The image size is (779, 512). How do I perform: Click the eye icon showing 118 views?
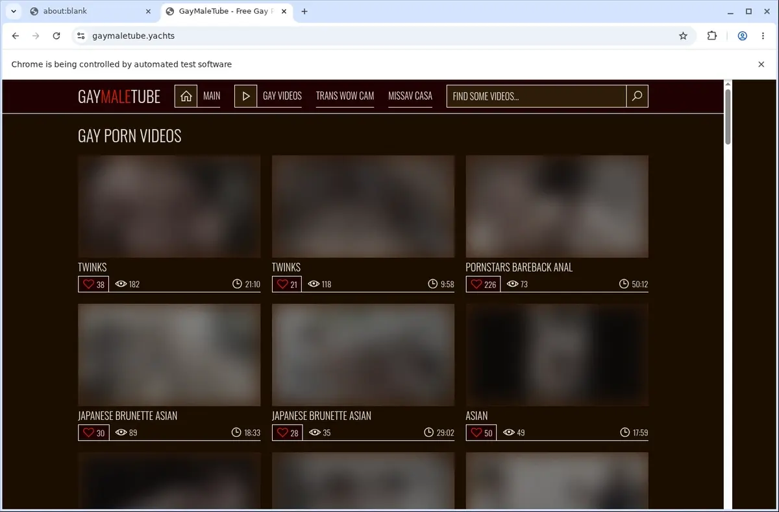tap(314, 284)
